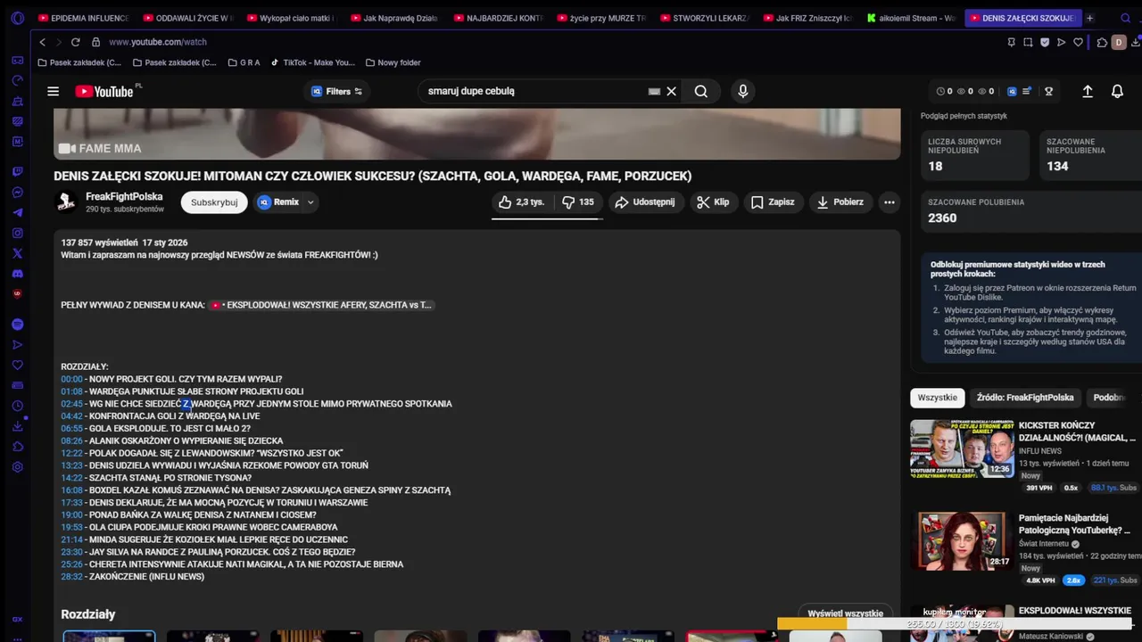Clear the search text with X icon
Screen dimensions: 1142x642
pyautogui.click(x=672, y=91)
